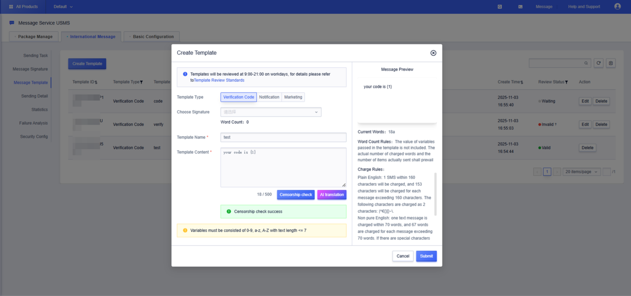Screen dimensions: 631x296
Task: Select the Verification Code template type
Action: tap(238, 97)
